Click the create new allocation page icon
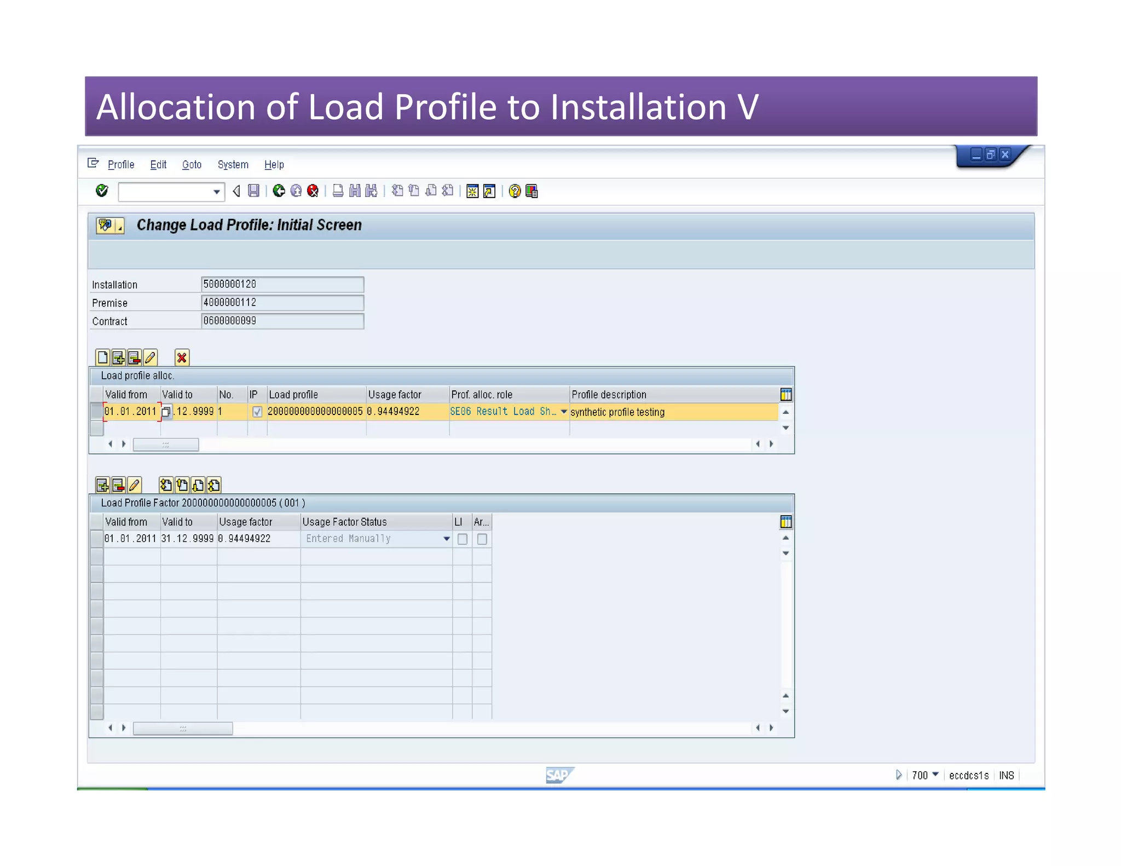This screenshot has height=866, width=1121. pos(102,357)
